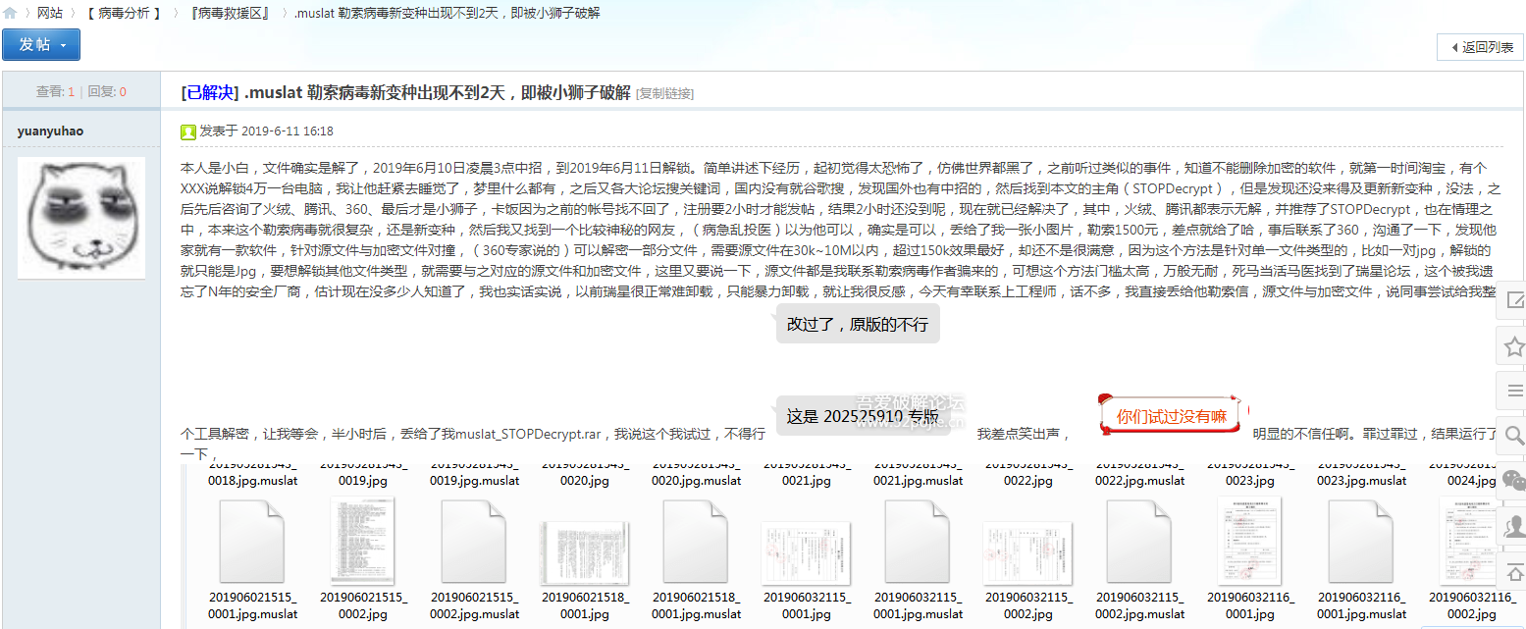Click the 返回列表 button

(x=1480, y=47)
